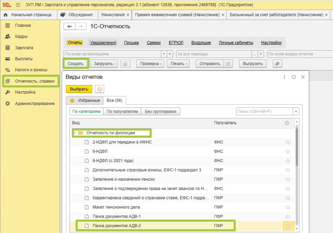Select Пачка документов АДВ-1 row
This screenshot has width=333, height=233.
[183, 217]
